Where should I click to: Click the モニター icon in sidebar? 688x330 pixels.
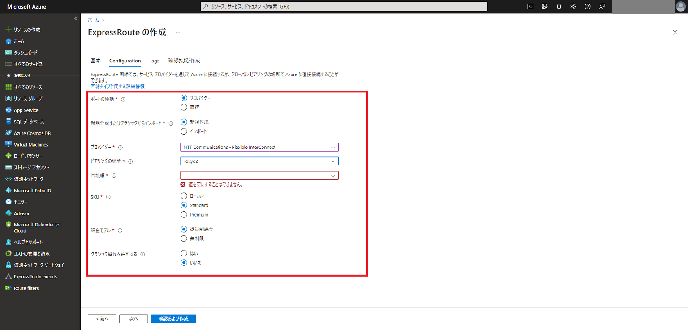[x=8, y=202]
